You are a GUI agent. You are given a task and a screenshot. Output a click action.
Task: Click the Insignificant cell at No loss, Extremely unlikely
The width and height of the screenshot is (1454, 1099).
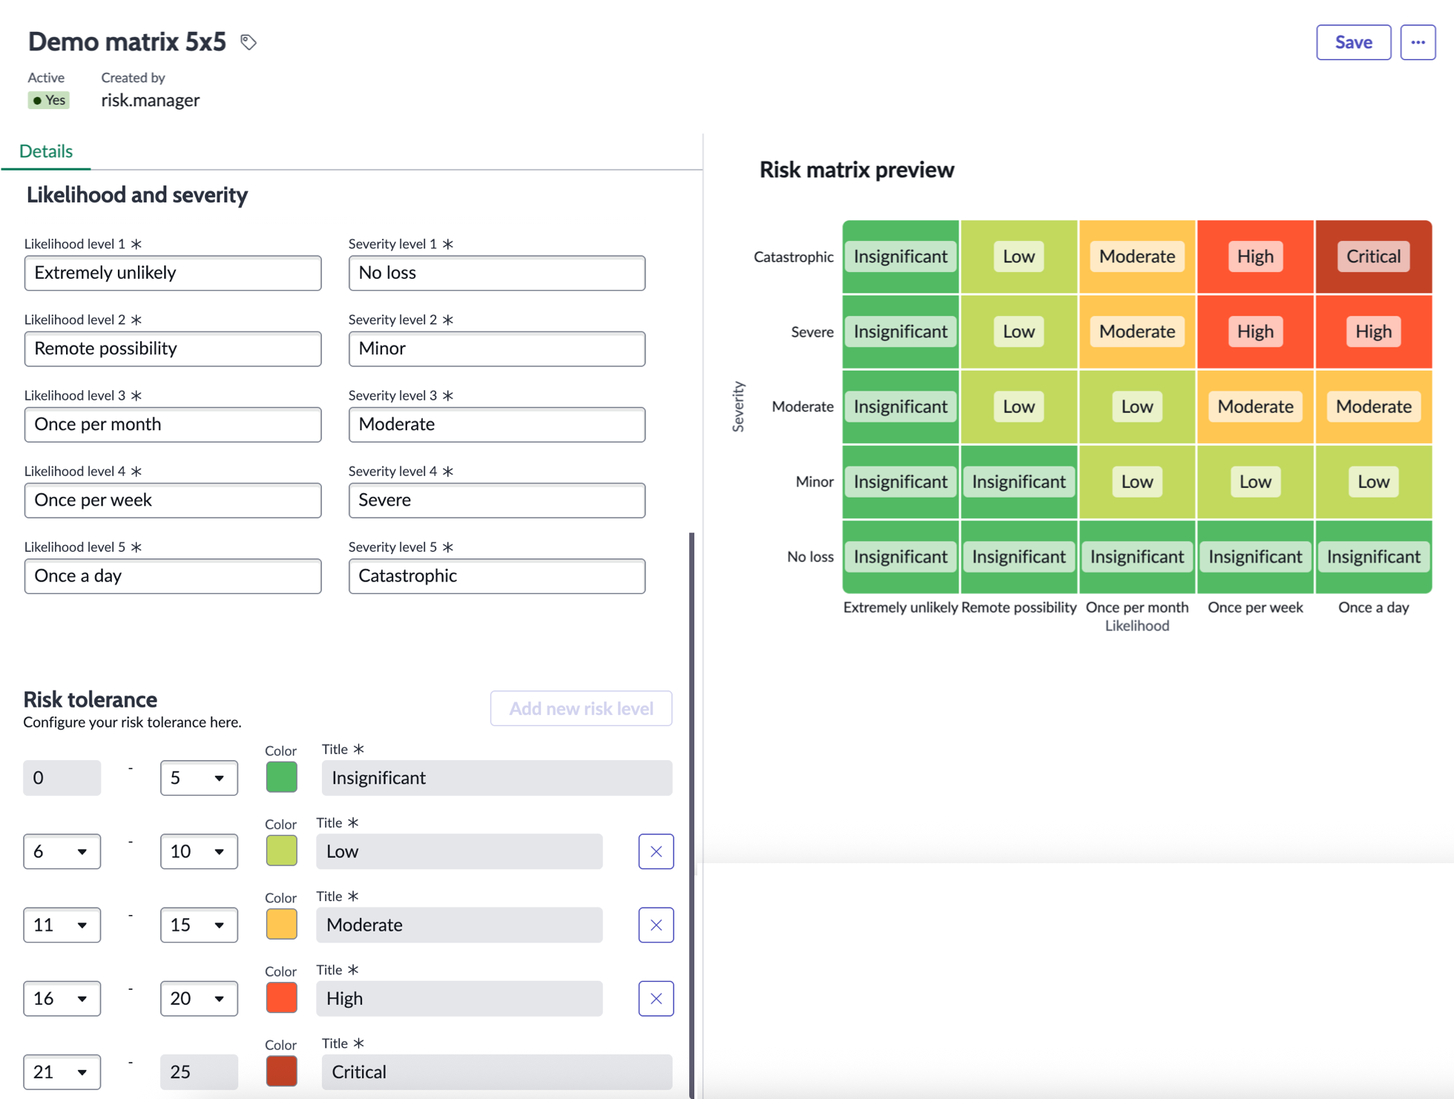(x=900, y=556)
